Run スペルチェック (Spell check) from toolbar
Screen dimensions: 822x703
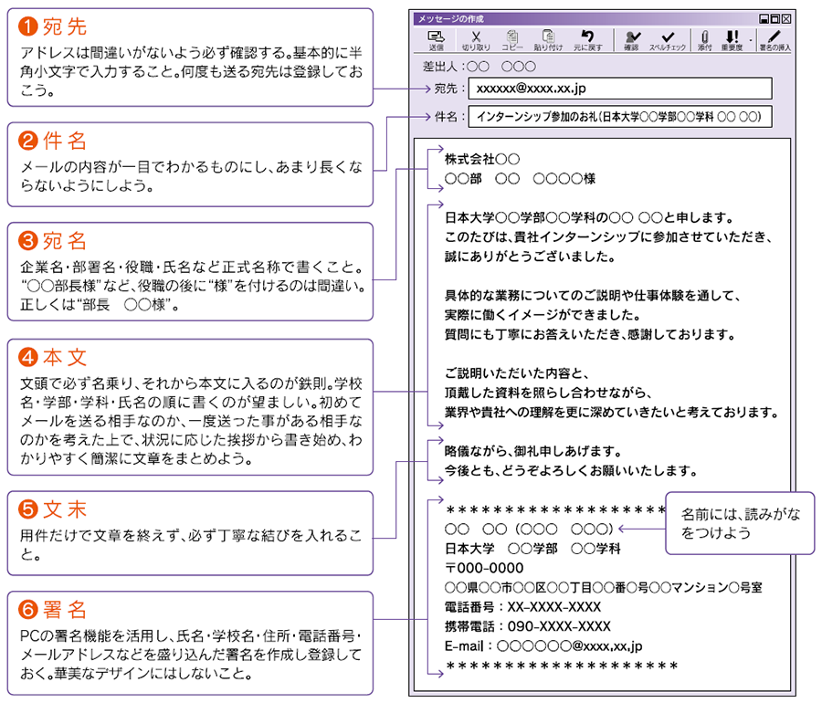[x=668, y=40]
